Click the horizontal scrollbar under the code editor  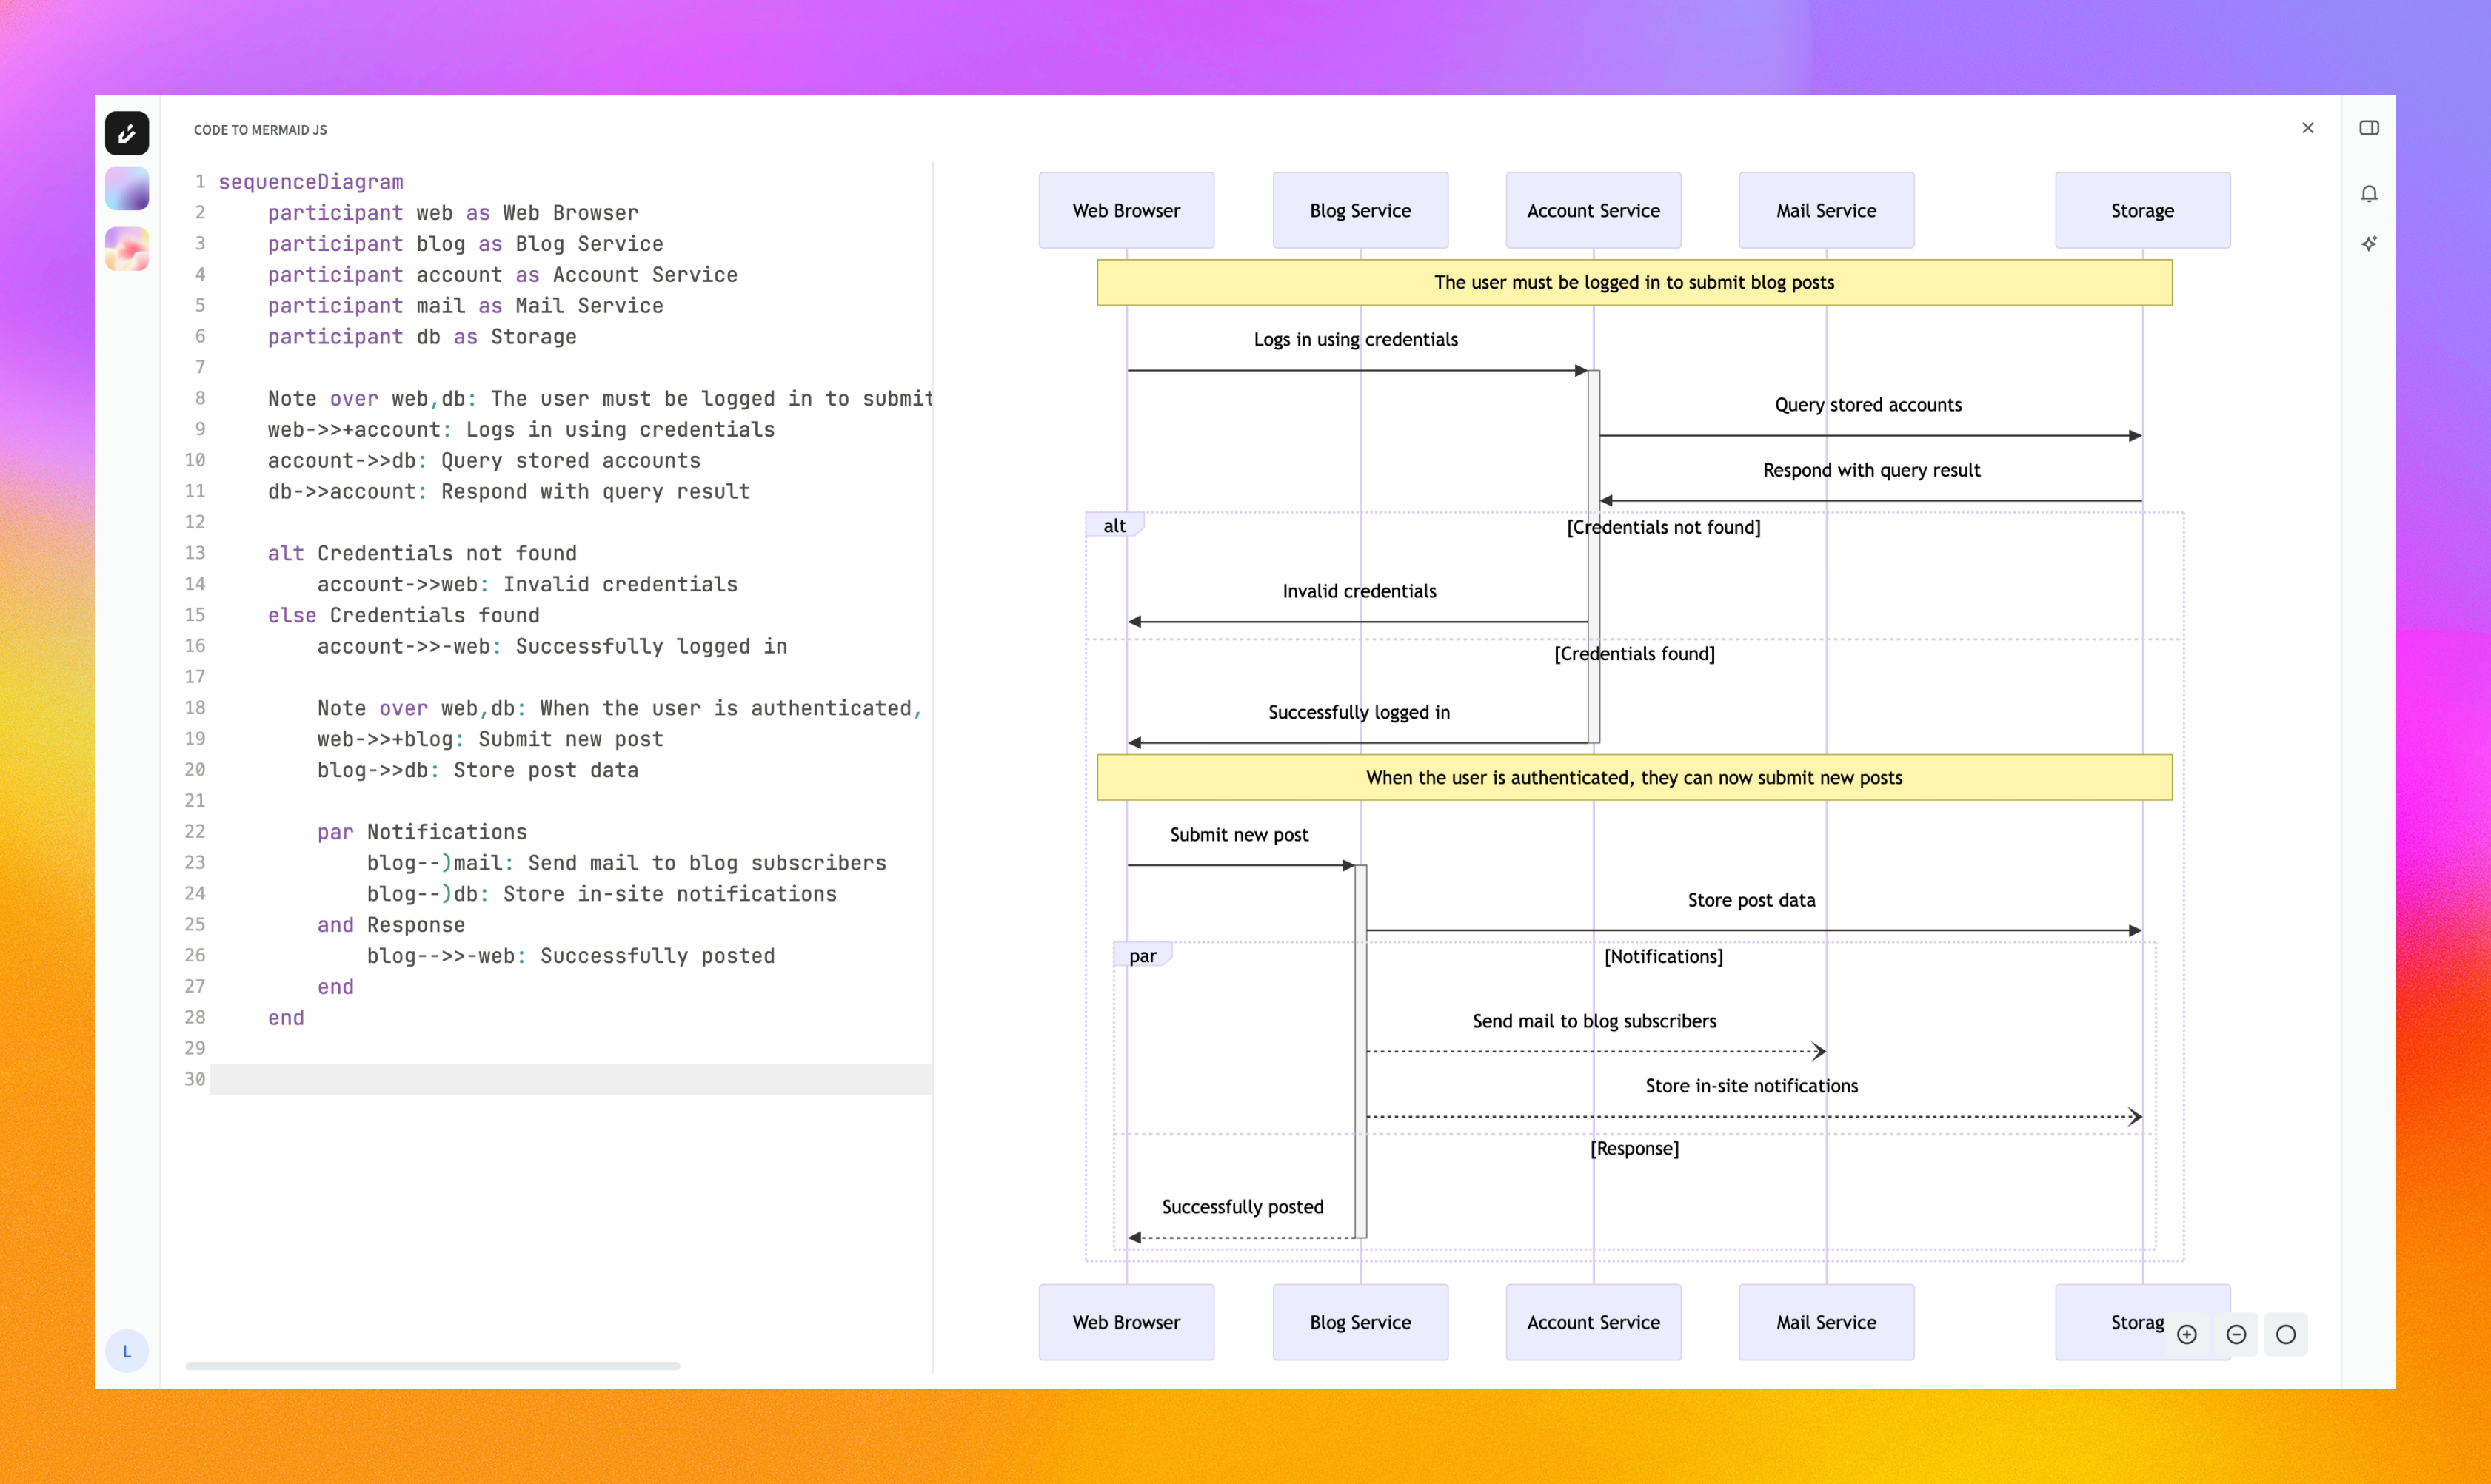point(432,1365)
